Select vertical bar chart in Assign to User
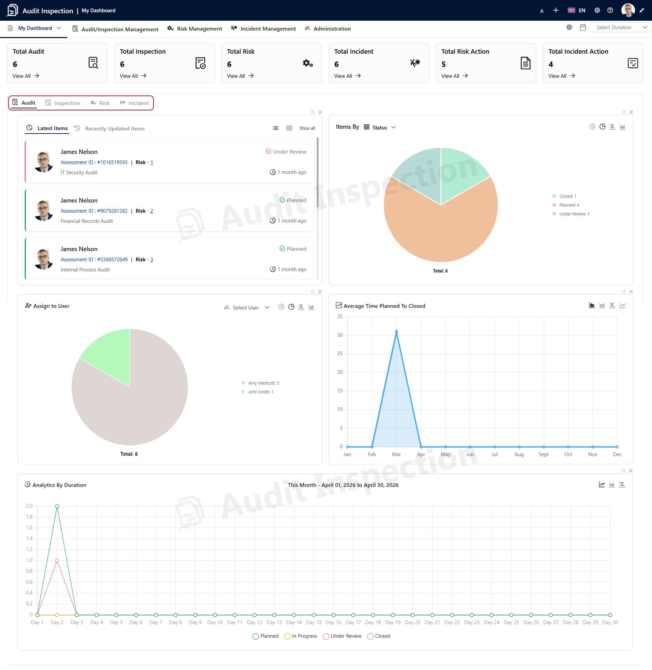This screenshot has height=670, width=652. click(311, 307)
